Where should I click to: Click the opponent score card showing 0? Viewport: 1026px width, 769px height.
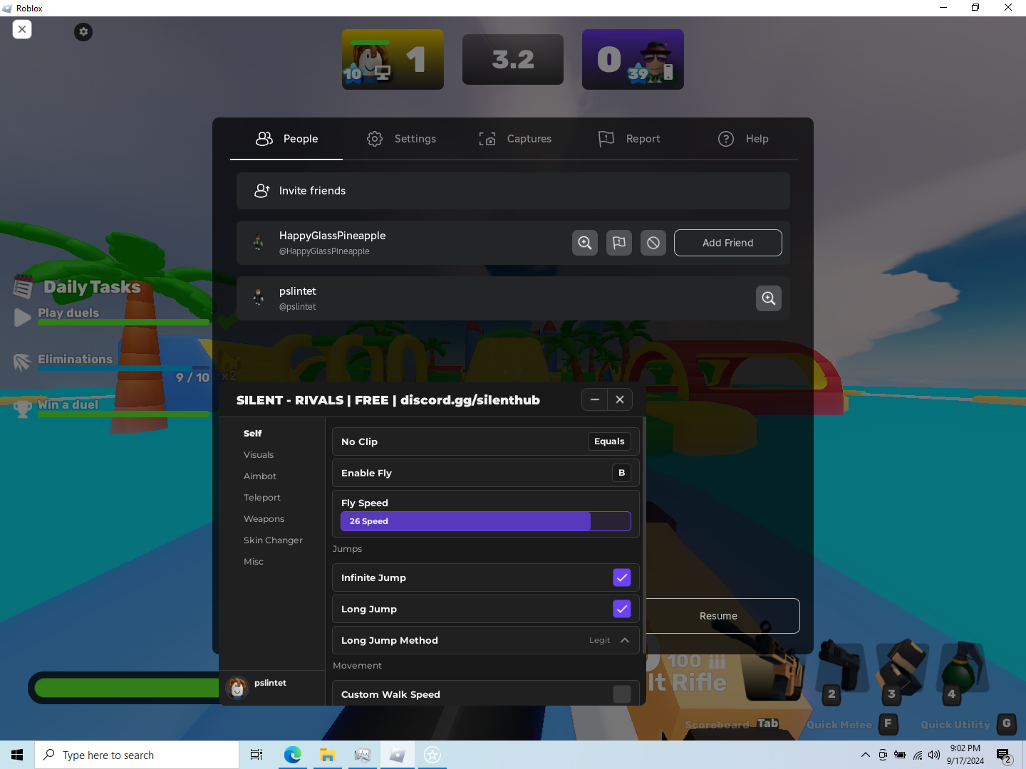633,59
